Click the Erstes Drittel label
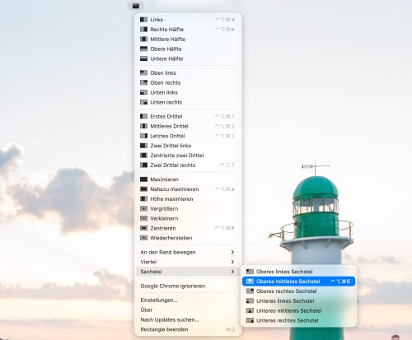The height and width of the screenshot is (340, 412). coord(166,116)
